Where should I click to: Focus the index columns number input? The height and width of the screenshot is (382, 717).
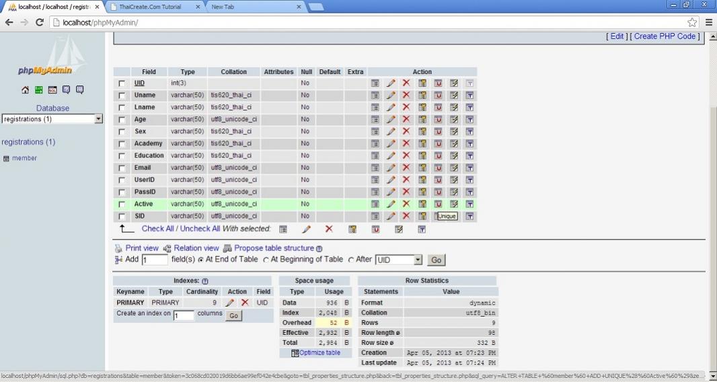point(184,315)
